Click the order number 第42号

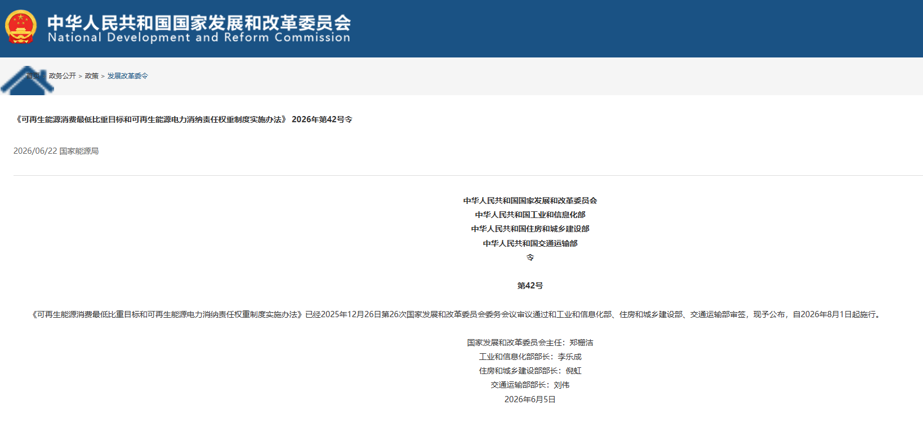point(530,286)
